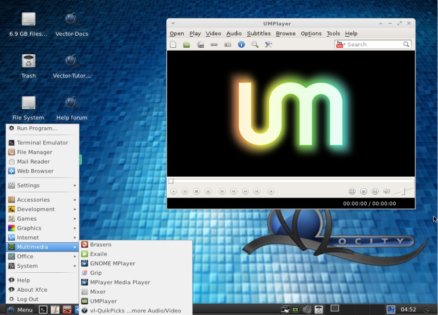Click the Menu button on the panel
Image resolution: width=438 pixels, height=315 pixels.
pyautogui.click(x=20, y=310)
